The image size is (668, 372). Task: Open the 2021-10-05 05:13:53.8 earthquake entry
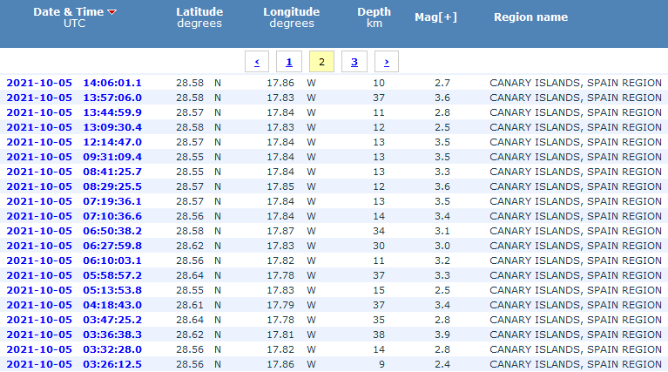click(x=74, y=290)
